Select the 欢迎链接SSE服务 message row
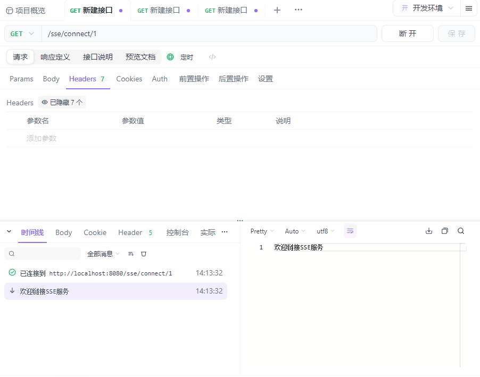The image size is (480, 377). tap(115, 291)
